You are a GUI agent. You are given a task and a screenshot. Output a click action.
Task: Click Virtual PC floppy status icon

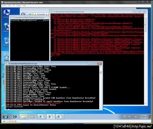coord(10,121)
